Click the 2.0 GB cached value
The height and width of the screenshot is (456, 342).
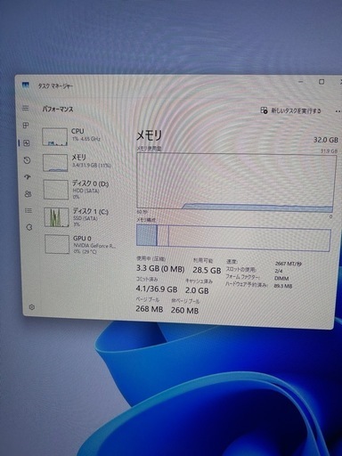tap(197, 290)
